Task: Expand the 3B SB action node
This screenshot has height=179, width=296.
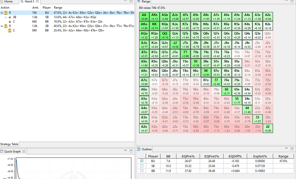Action: [5, 17]
